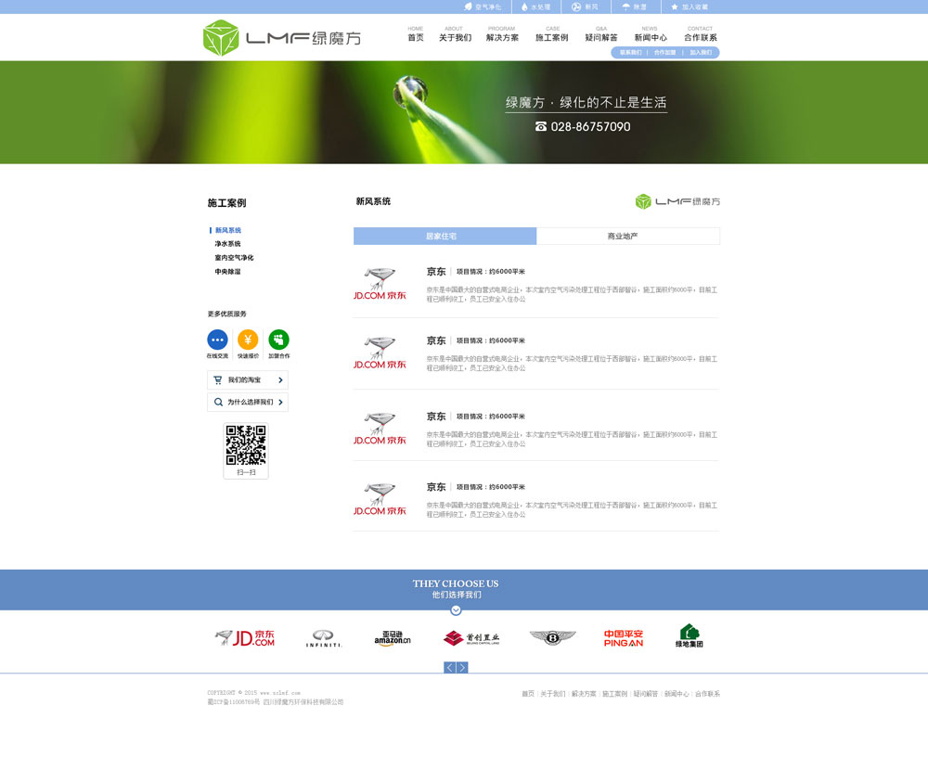Click the 028-86757090 phone number
The width and height of the screenshot is (928, 770).
click(590, 127)
